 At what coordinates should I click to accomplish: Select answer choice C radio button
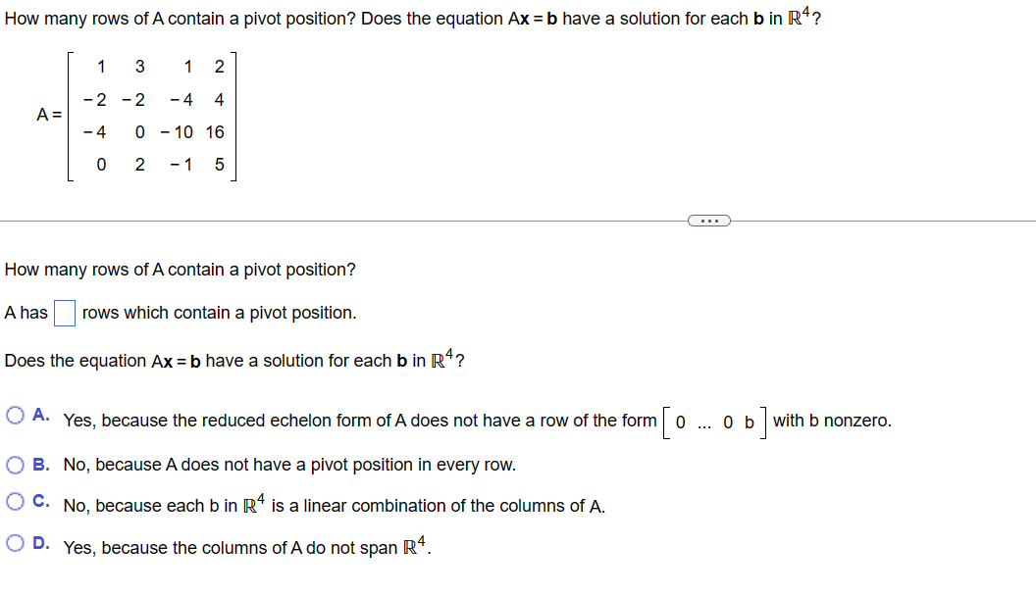(15, 500)
